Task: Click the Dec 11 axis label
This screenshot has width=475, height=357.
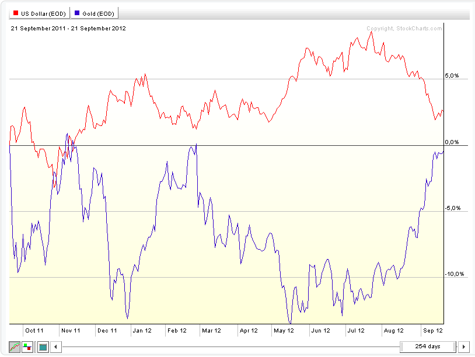Action: 107,331
